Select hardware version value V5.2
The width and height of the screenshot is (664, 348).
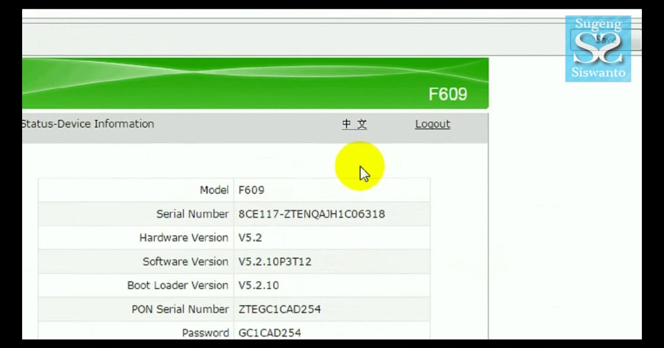coord(250,238)
